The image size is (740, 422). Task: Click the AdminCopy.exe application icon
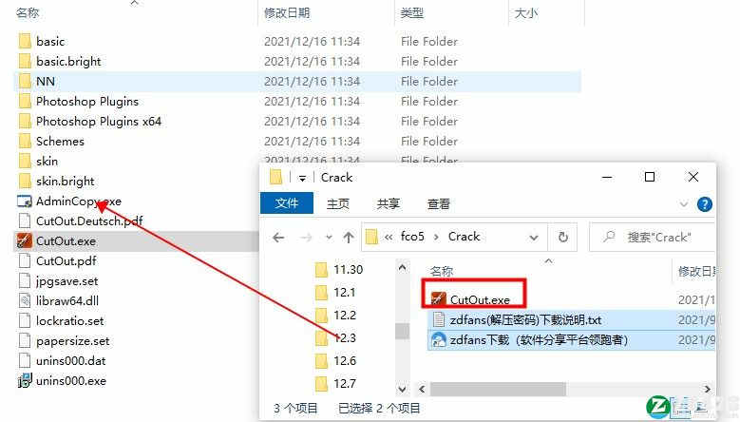click(x=25, y=201)
